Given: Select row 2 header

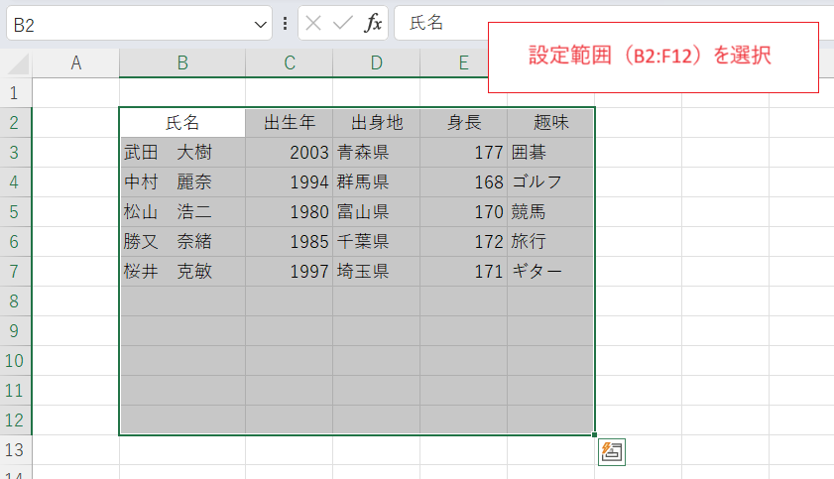Looking at the screenshot, I should click(16, 123).
